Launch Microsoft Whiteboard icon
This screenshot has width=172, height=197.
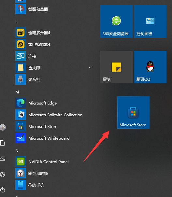pos(21,138)
